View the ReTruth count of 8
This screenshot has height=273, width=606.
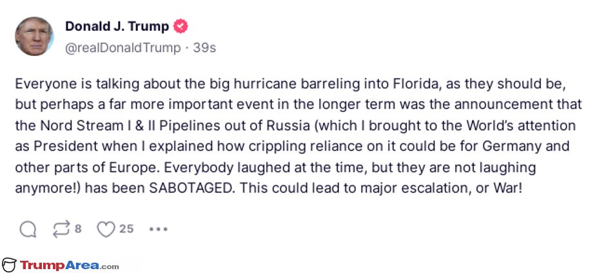pos(78,229)
